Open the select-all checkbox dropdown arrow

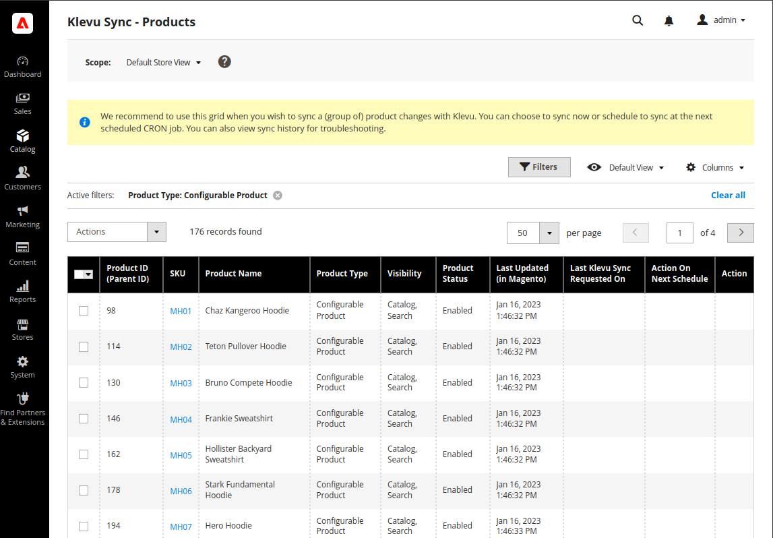pyautogui.click(x=89, y=274)
